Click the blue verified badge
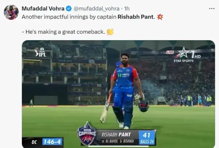This screenshot has width=219, height=148. tap(69, 9)
